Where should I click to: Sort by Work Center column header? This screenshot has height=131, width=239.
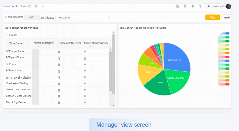coord(16,43)
